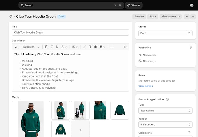Open the text alignment dropdown
Viewport: 198px width, 137px height.
click(x=75, y=47)
